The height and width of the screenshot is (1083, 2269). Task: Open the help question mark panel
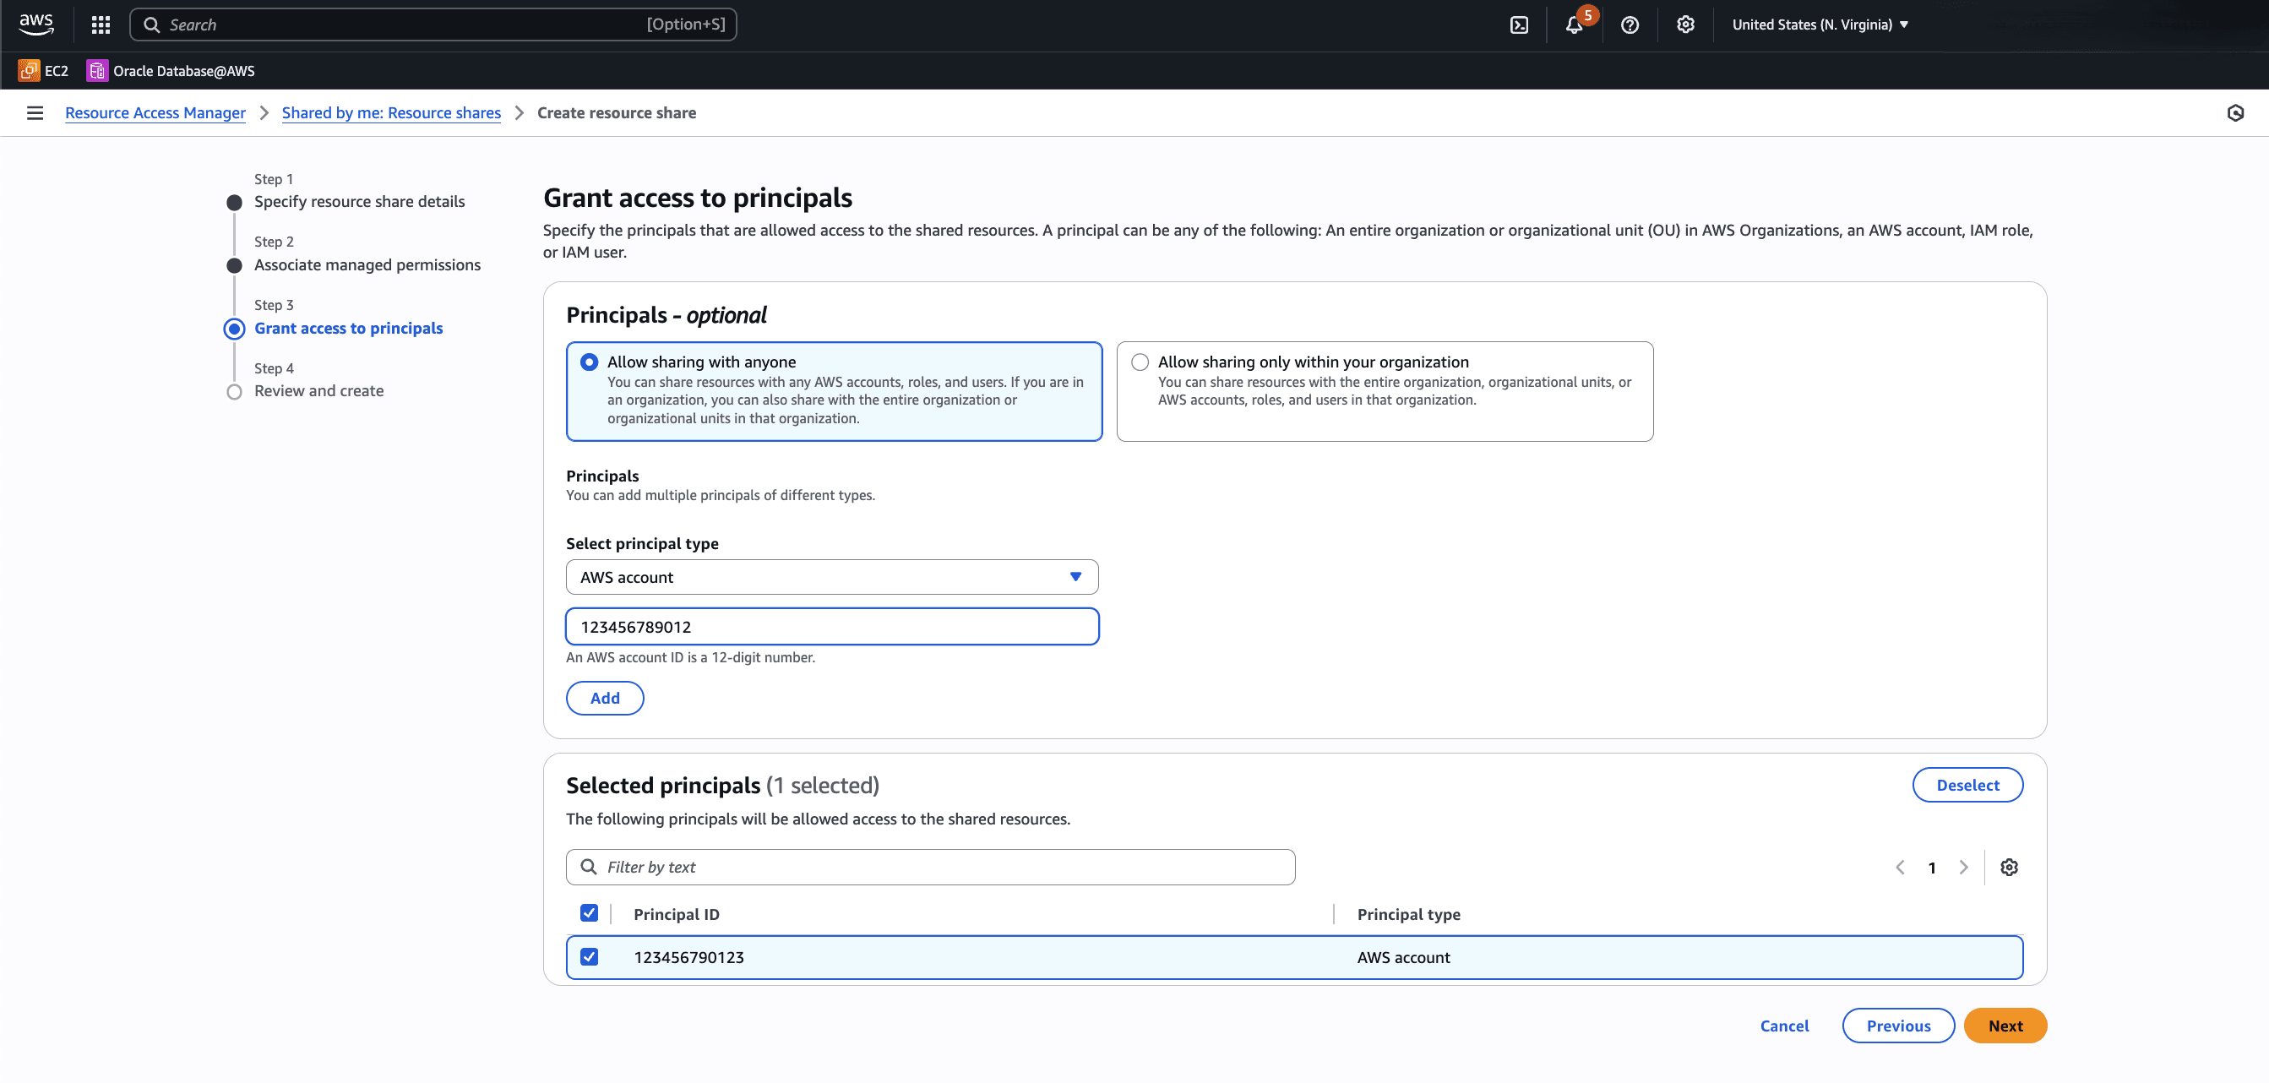[x=1629, y=24]
